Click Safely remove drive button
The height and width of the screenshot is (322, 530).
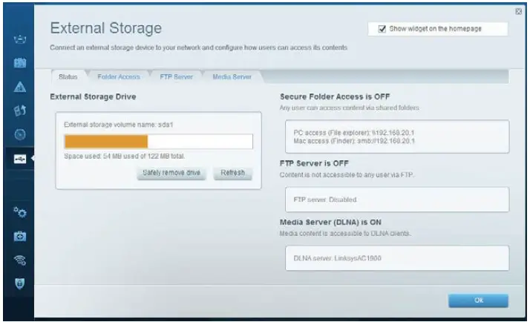[x=172, y=173]
